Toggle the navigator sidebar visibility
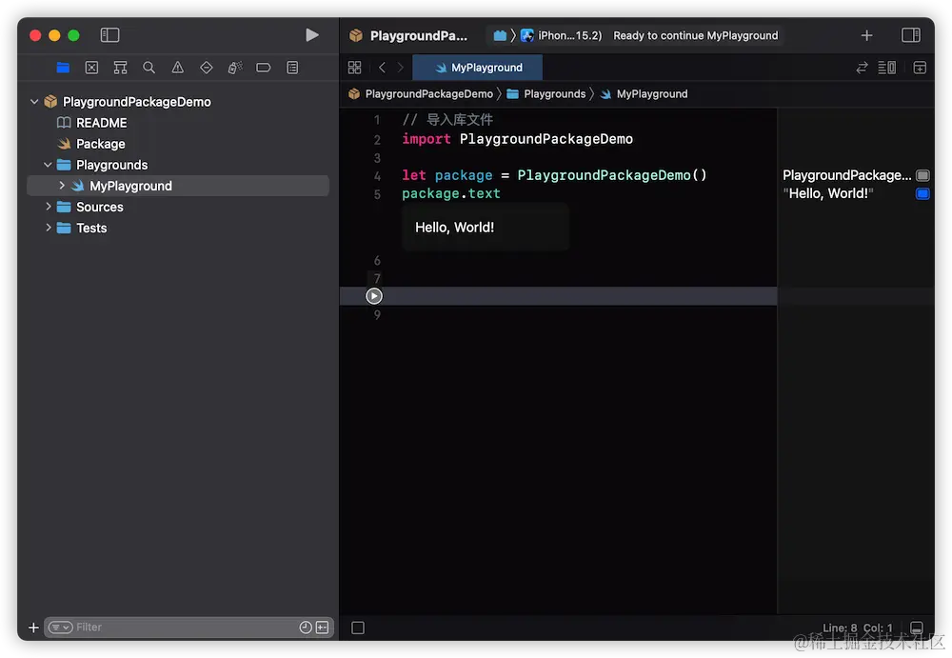The width and height of the screenshot is (952, 658). click(109, 35)
